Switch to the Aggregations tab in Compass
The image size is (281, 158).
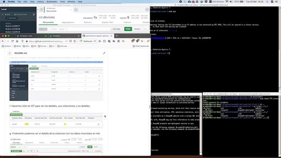(68, 22)
